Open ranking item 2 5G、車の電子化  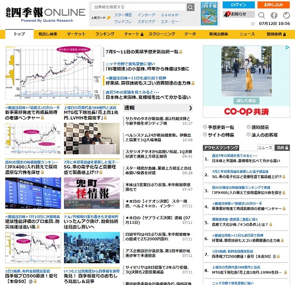[246, 177]
